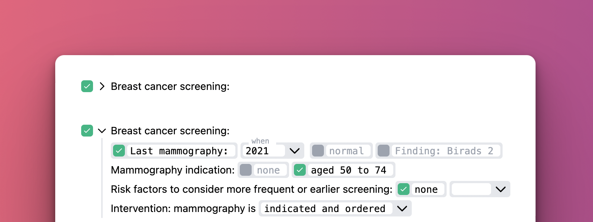Collapse the expanded Breast cancer screening section

tap(102, 131)
